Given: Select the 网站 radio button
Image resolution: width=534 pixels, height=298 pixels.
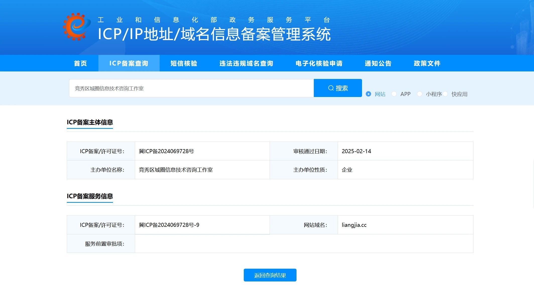Looking at the screenshot, I should coord(368,94).
